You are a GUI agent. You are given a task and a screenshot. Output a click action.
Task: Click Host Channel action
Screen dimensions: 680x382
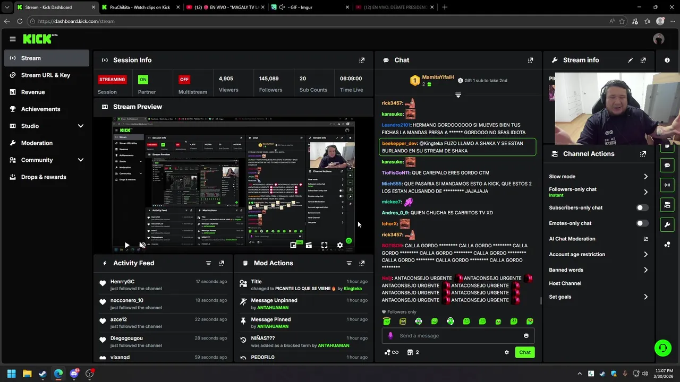click(x=565, y=283)
